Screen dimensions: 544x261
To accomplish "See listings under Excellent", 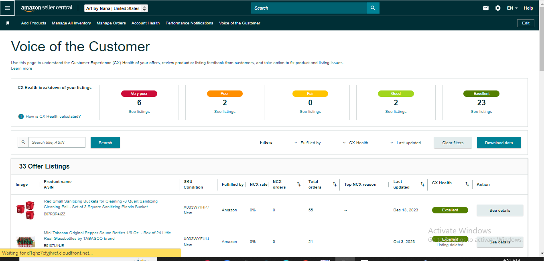I will [x=481, y=112].
